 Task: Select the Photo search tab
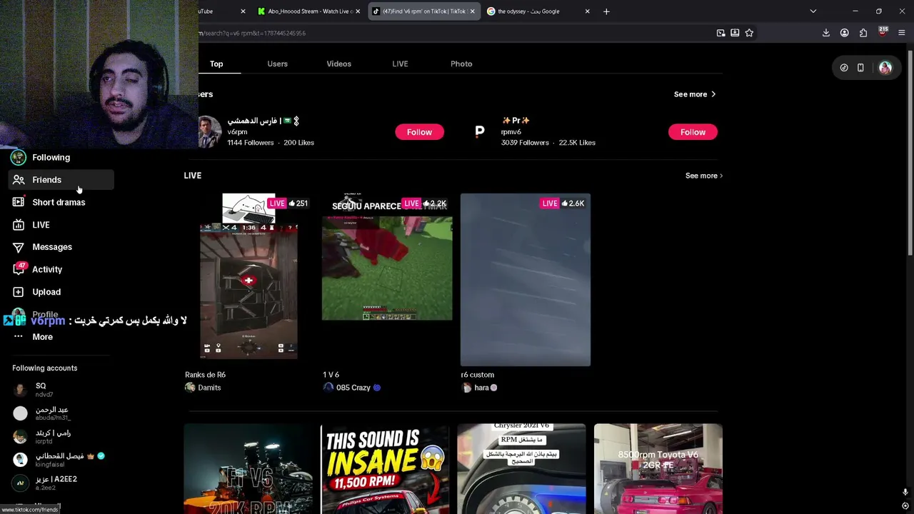click(x=461, y=64)
